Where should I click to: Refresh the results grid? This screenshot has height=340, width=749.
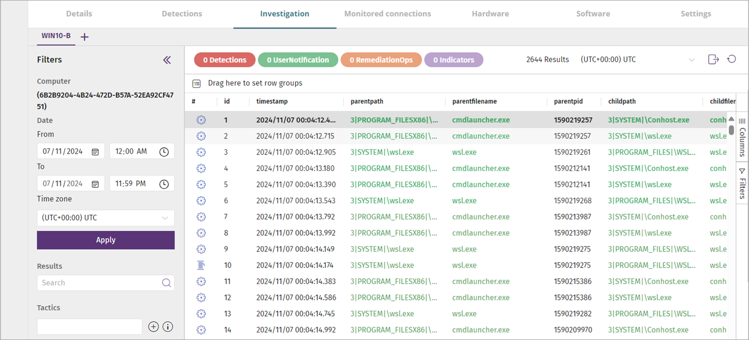[x=732, y=60]
